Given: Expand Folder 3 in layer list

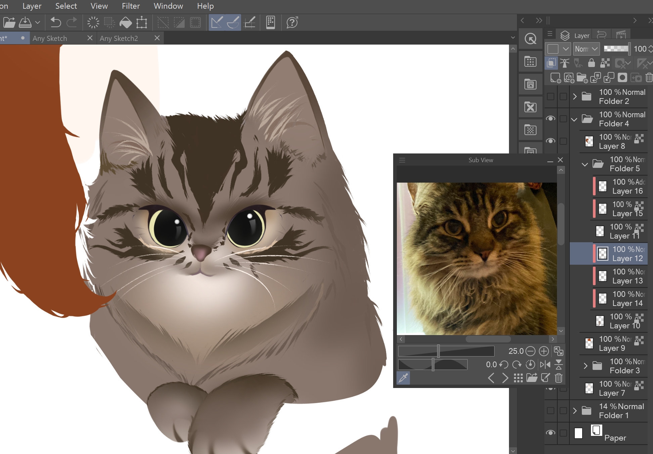Looking at the screenshot, I should click(585, 366).
